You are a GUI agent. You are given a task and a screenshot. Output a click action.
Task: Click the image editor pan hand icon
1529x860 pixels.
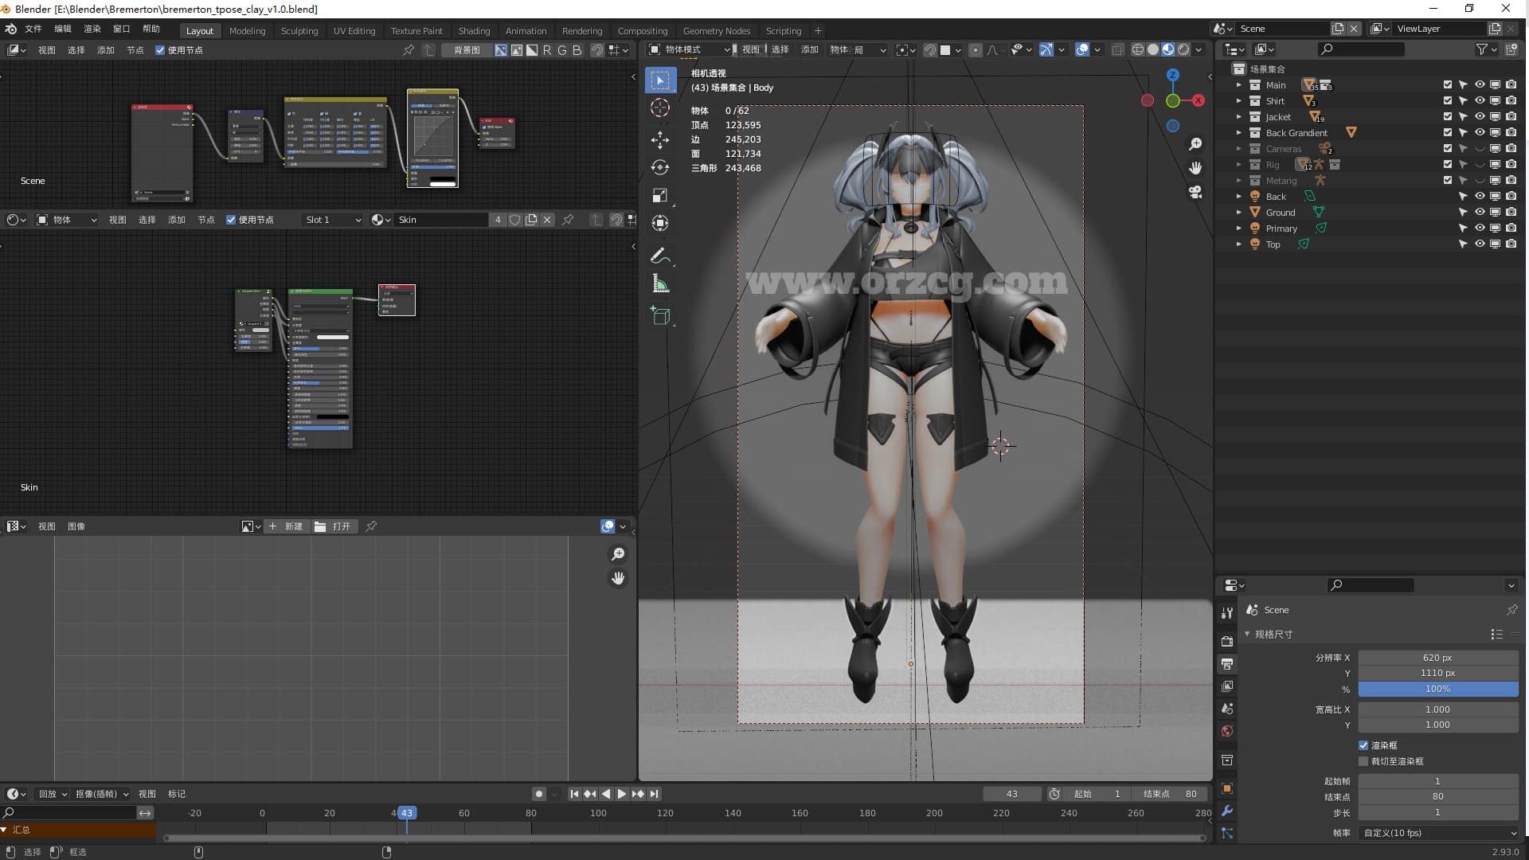click(x=618, y=578)
